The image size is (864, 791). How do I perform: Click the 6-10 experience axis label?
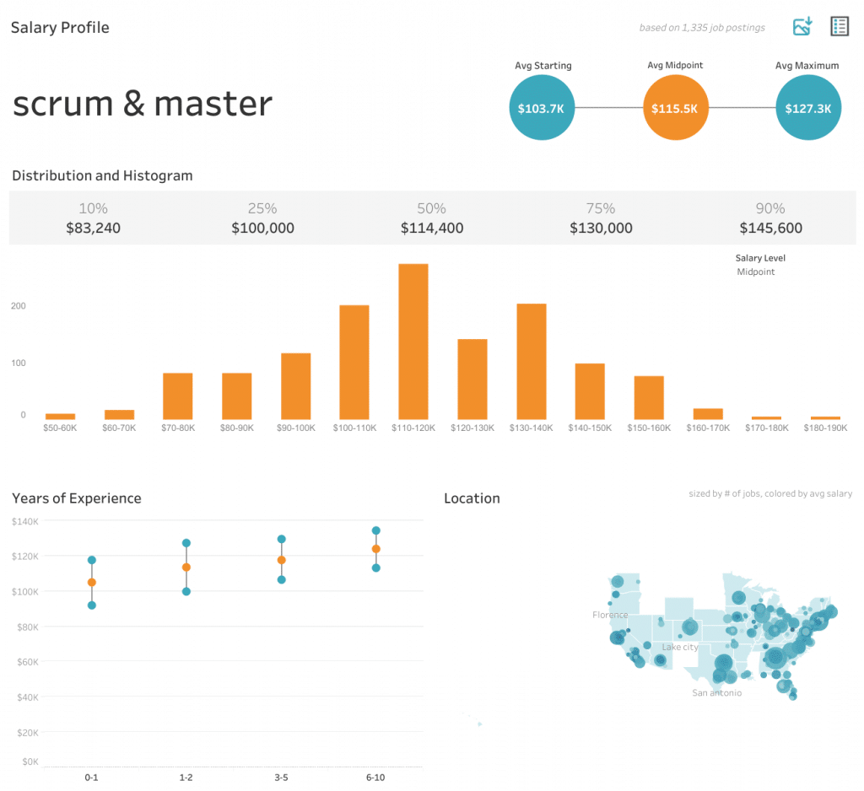375,778
